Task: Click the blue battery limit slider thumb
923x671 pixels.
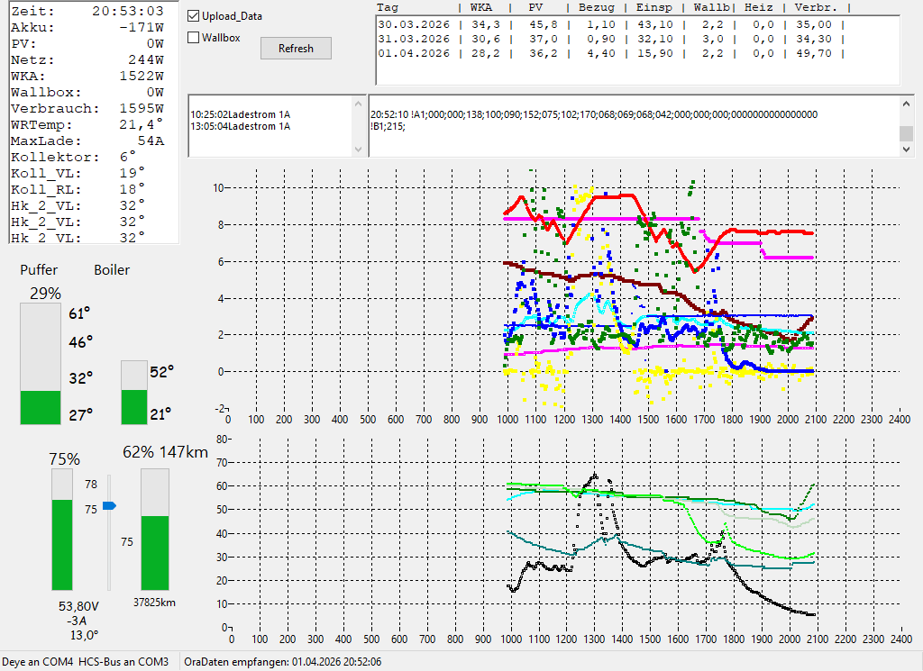Action: pos(109,506)
